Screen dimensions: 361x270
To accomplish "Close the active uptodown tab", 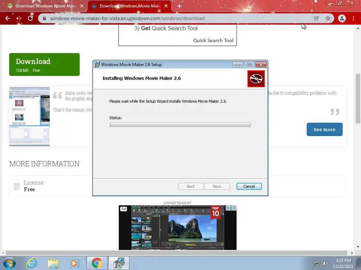I will click(166, 6).
